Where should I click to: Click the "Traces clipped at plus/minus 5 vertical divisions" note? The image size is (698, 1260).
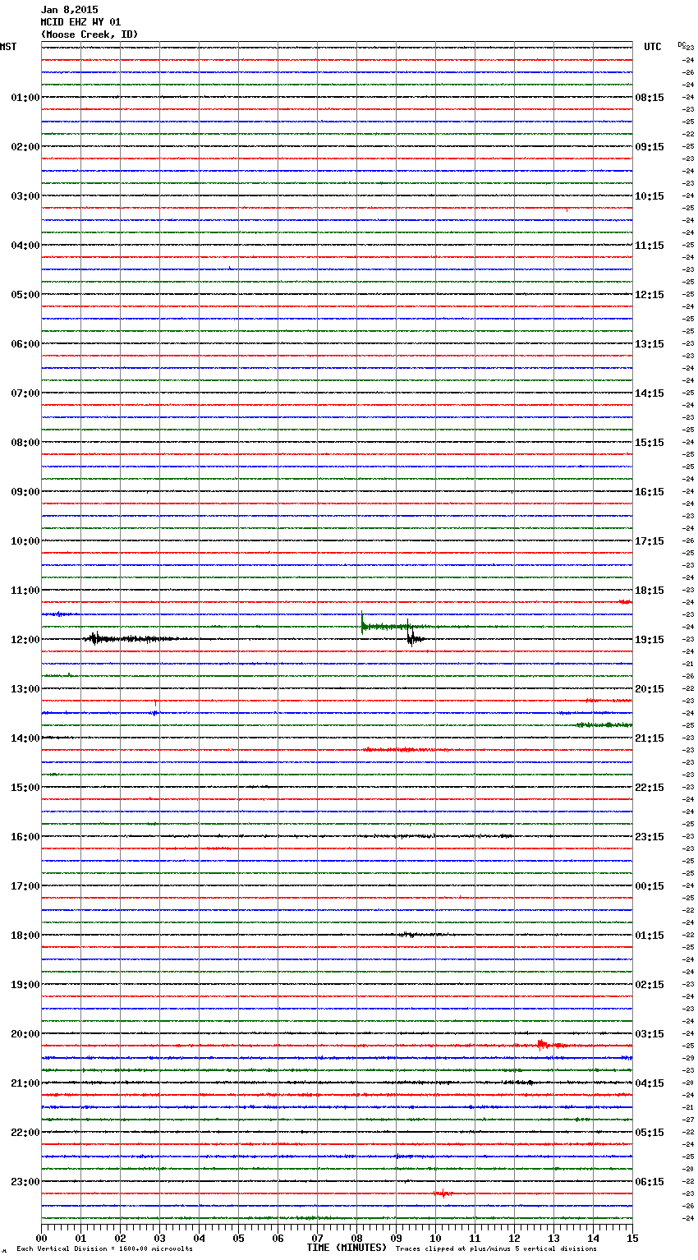click(496, 1249)
